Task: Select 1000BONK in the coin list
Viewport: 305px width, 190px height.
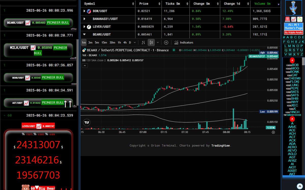Action: tap(292, 72)
